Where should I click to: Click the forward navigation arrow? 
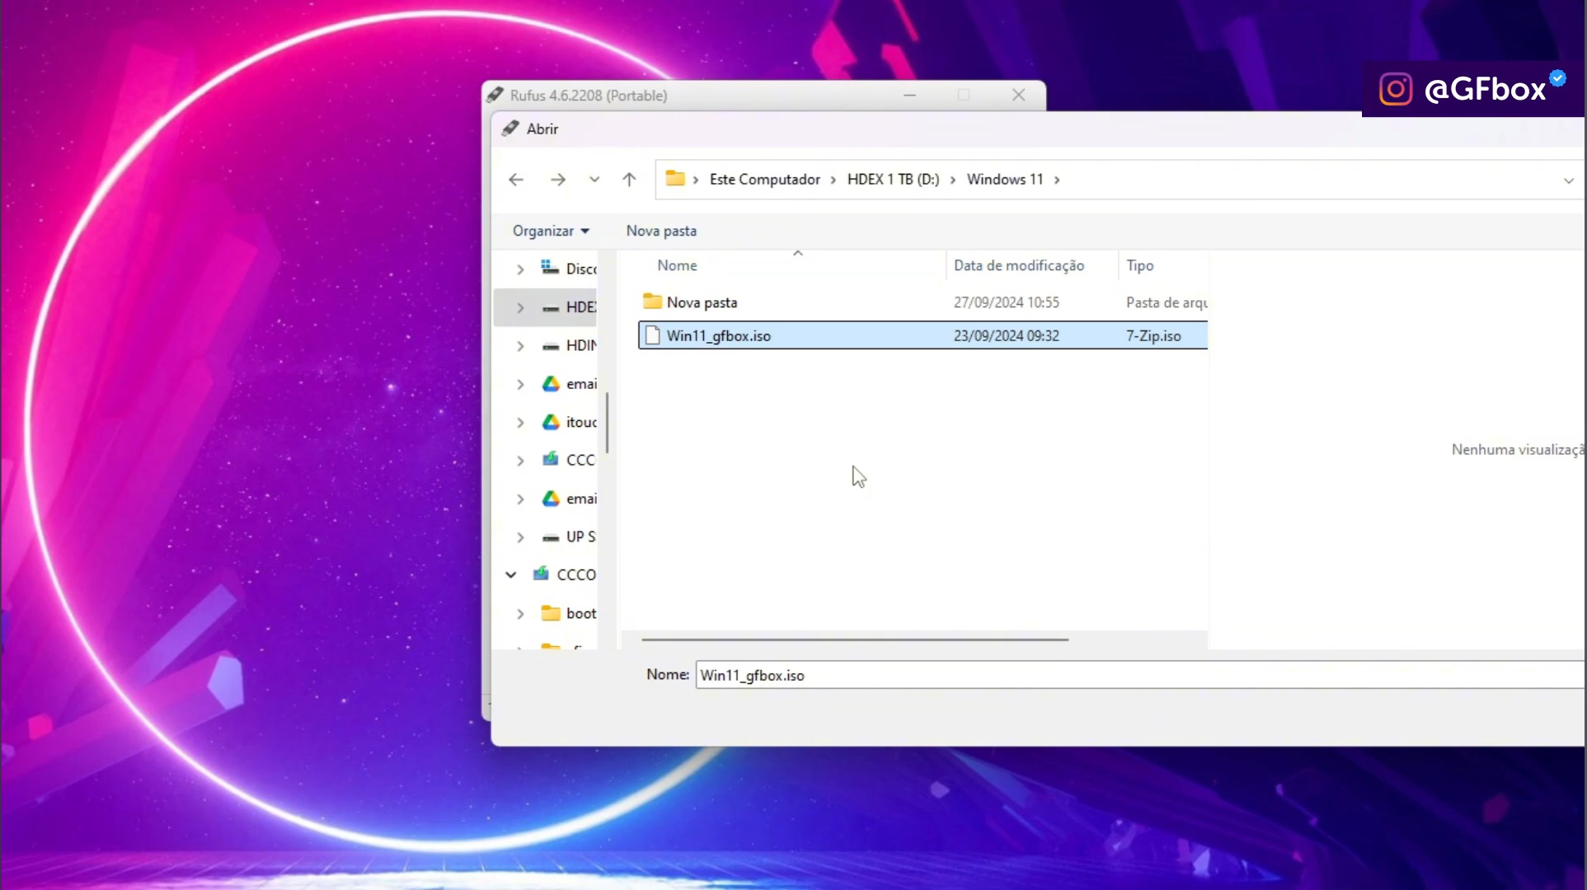click(x=558, y=179)
